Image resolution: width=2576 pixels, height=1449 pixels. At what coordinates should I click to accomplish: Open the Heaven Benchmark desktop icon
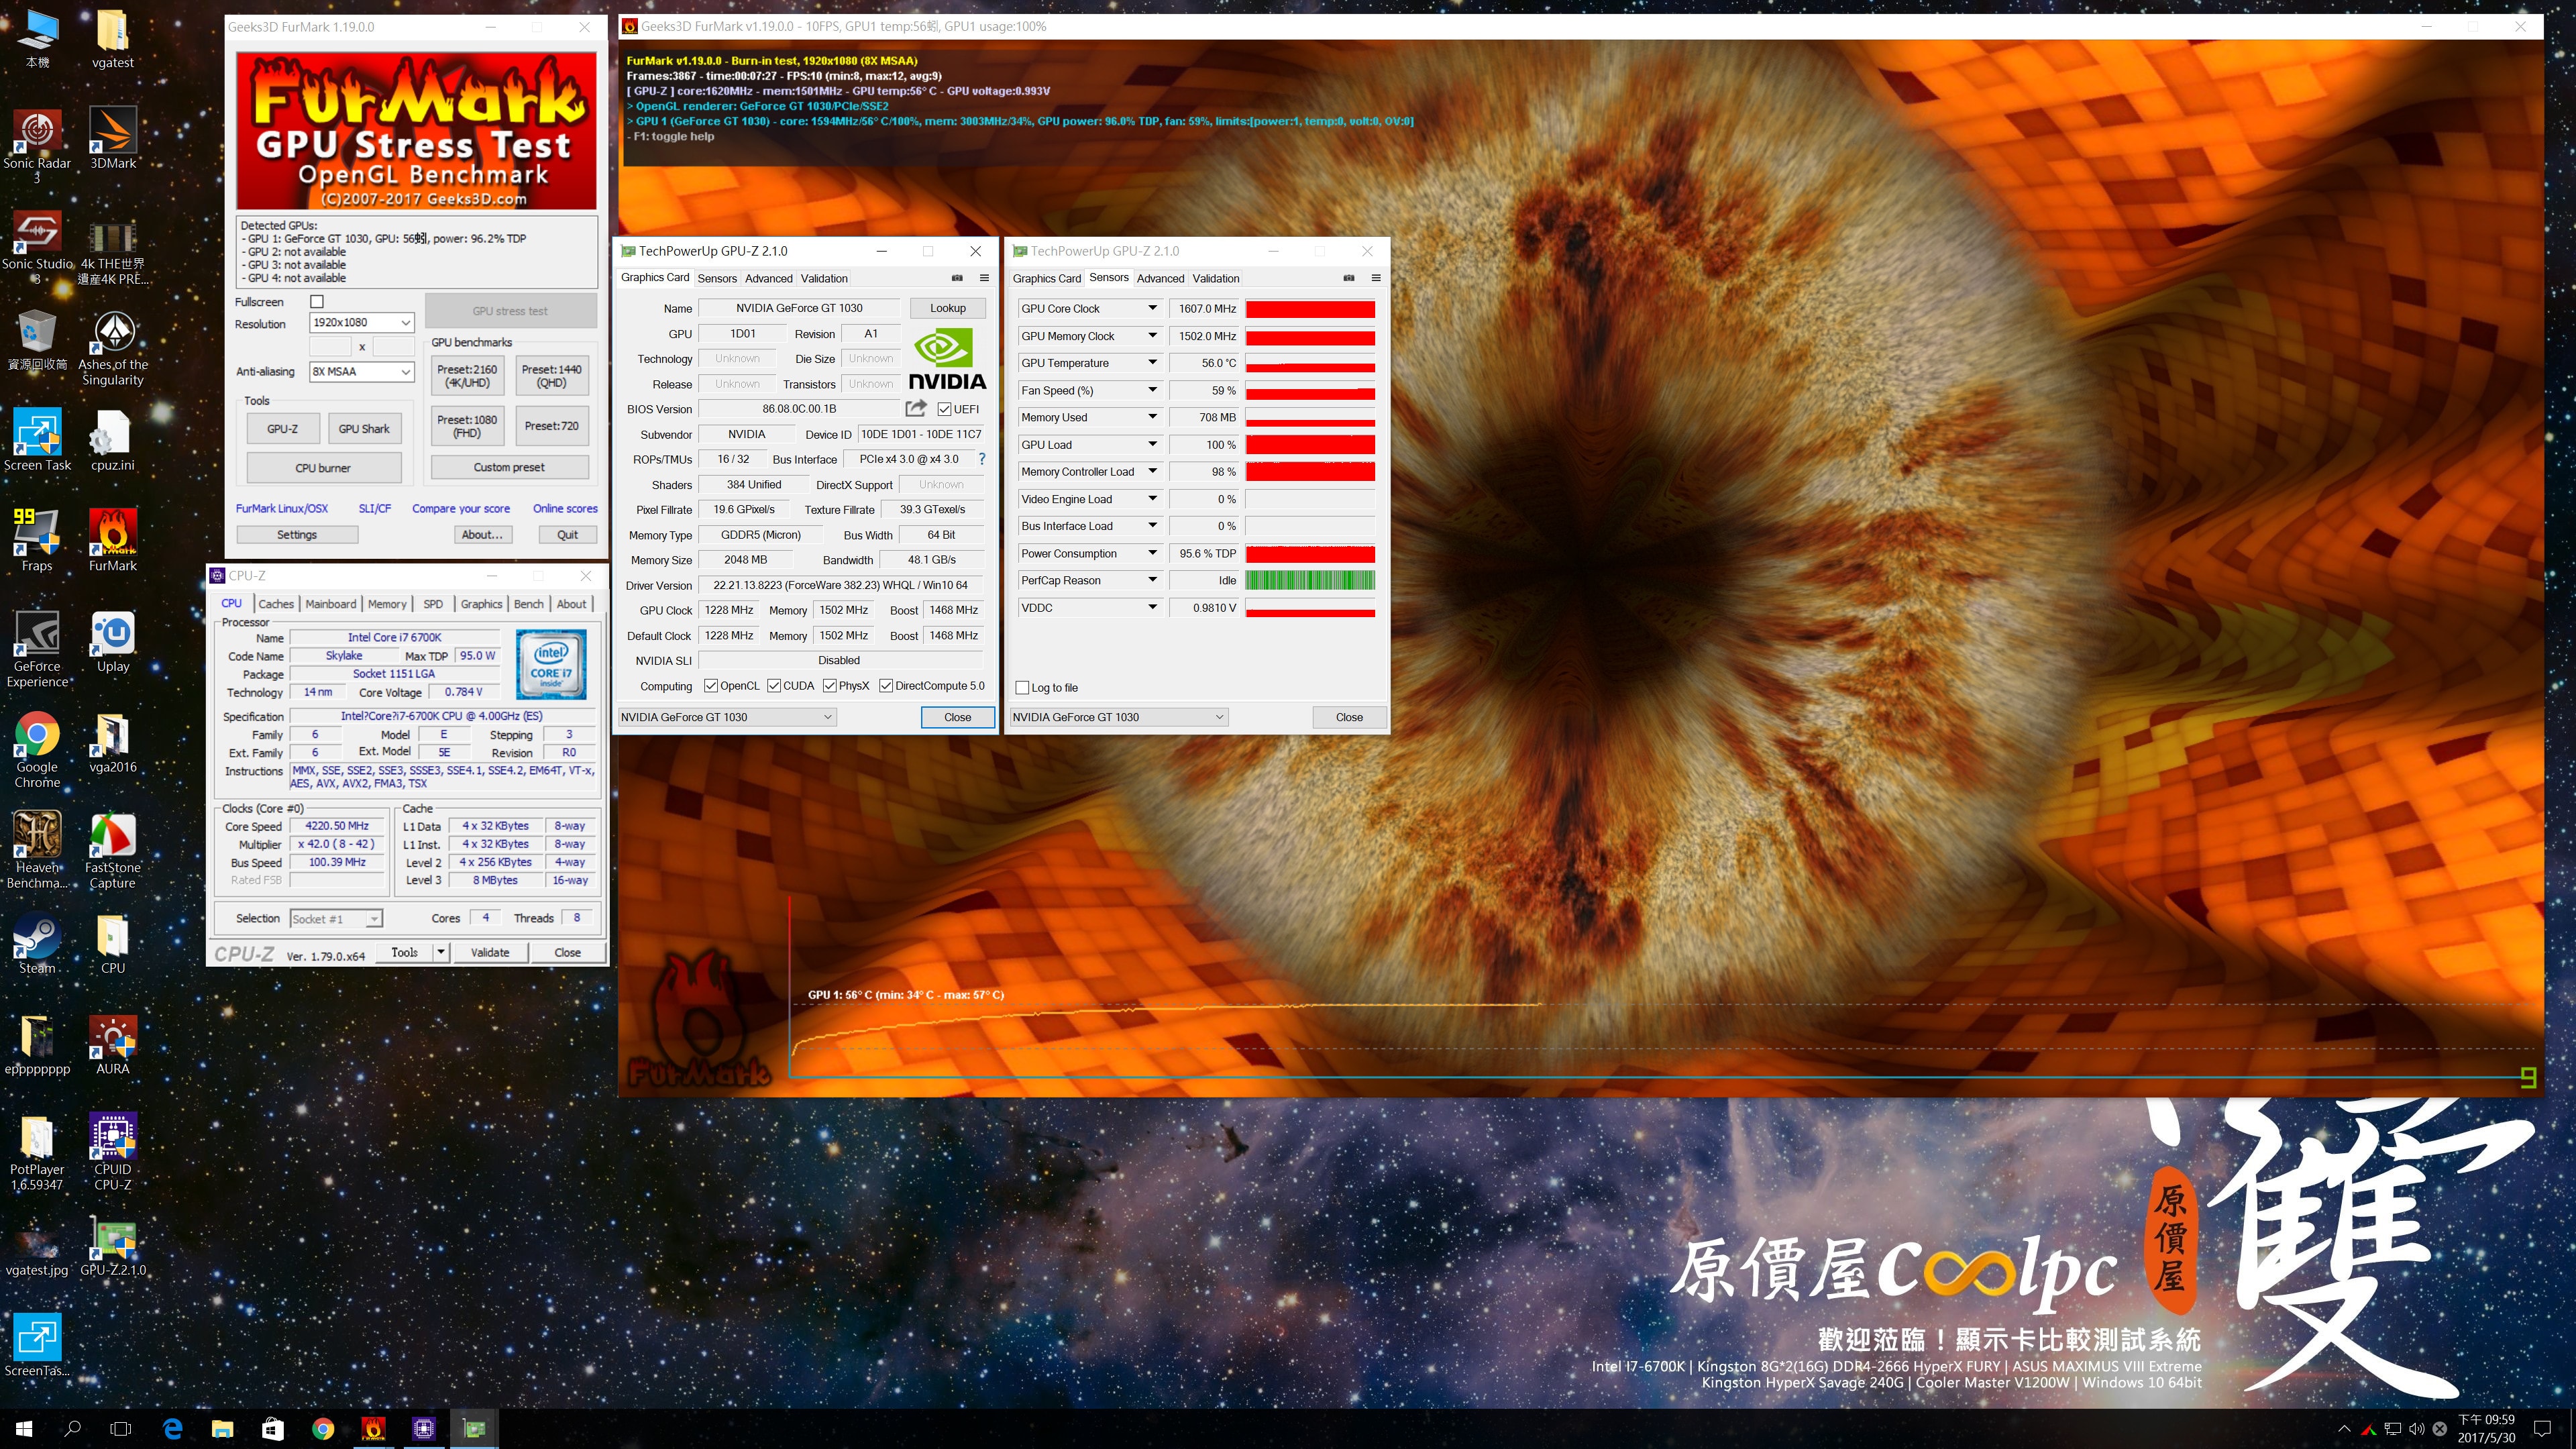click(37, 851)
